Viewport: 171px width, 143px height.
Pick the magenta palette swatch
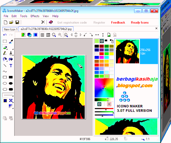[x=102, y=57]
